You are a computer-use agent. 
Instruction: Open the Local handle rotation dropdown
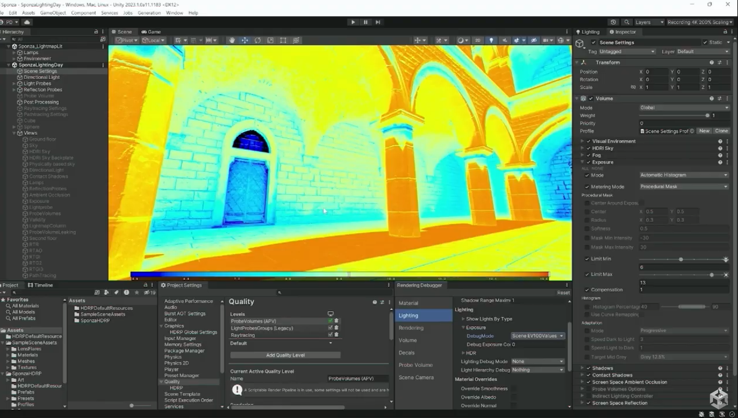pos(153,40)
